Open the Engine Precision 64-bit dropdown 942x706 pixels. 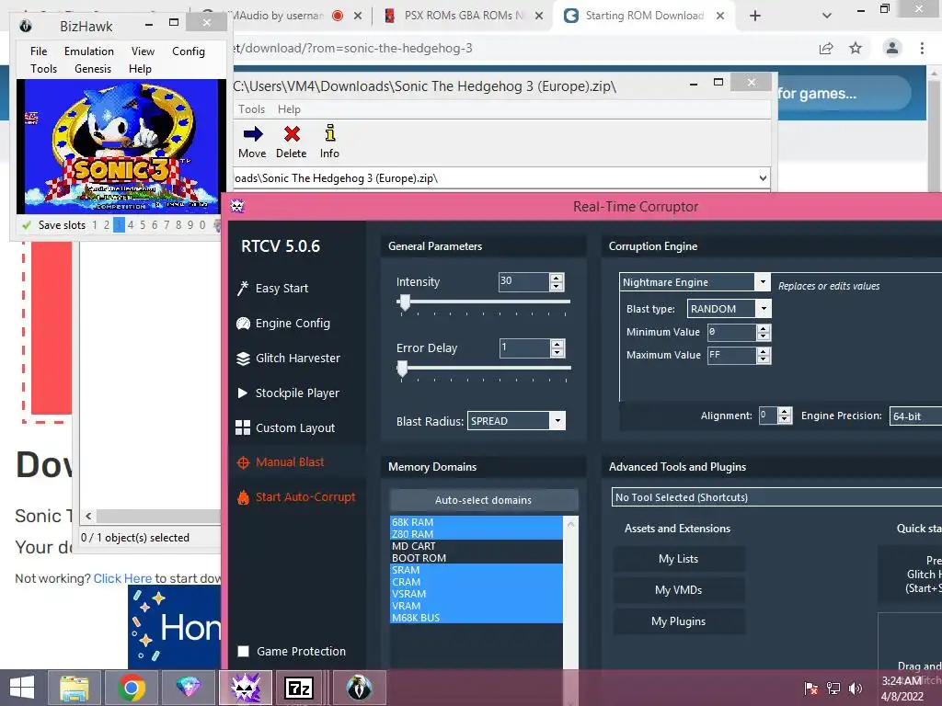915,416
